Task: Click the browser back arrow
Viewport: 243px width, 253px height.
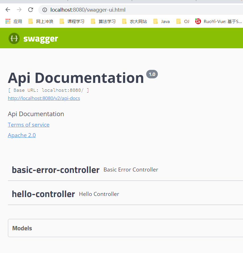Action: (8, 10)
